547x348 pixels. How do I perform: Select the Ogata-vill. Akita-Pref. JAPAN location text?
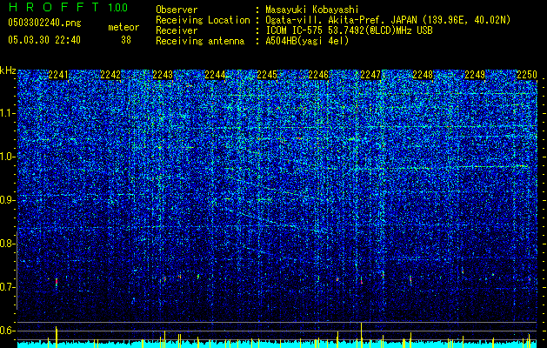(x=388, y=20)
